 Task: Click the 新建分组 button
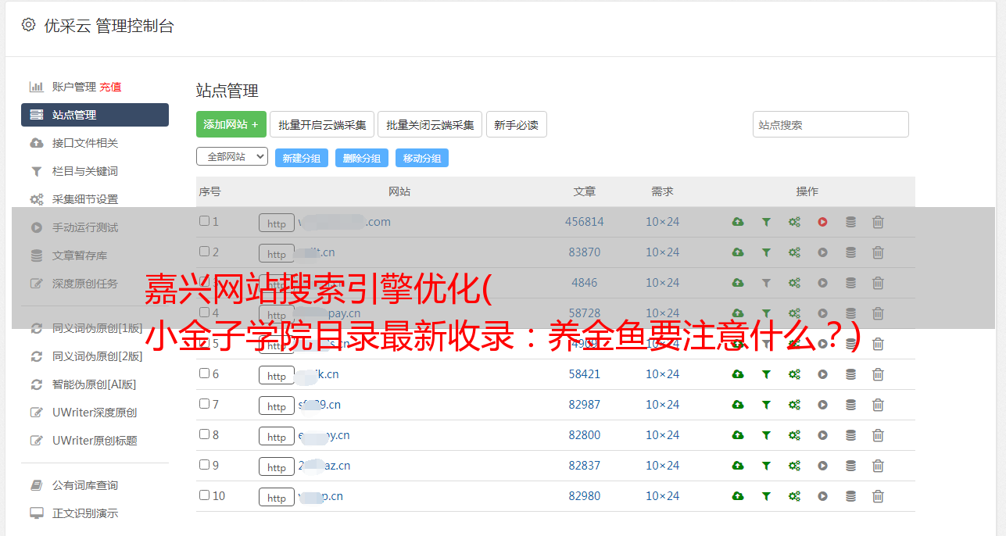tap(302, 158)
